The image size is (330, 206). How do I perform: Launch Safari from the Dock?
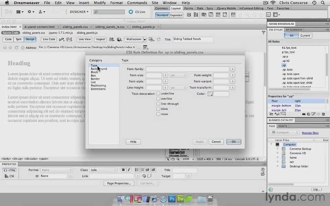163,199
